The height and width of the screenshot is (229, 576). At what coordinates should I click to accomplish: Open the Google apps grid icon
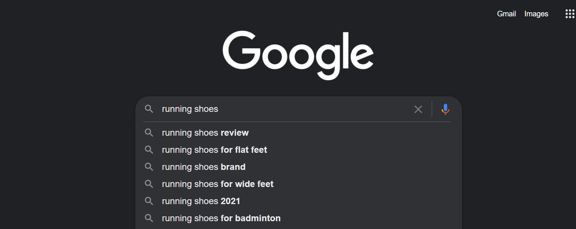point(570,14)
